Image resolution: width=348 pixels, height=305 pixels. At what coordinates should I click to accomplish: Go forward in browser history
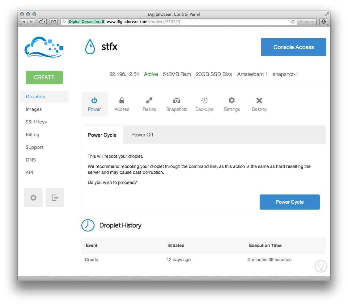31,22
